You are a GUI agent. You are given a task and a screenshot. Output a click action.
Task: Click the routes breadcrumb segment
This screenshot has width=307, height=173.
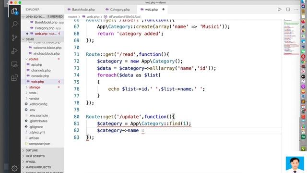72,17
